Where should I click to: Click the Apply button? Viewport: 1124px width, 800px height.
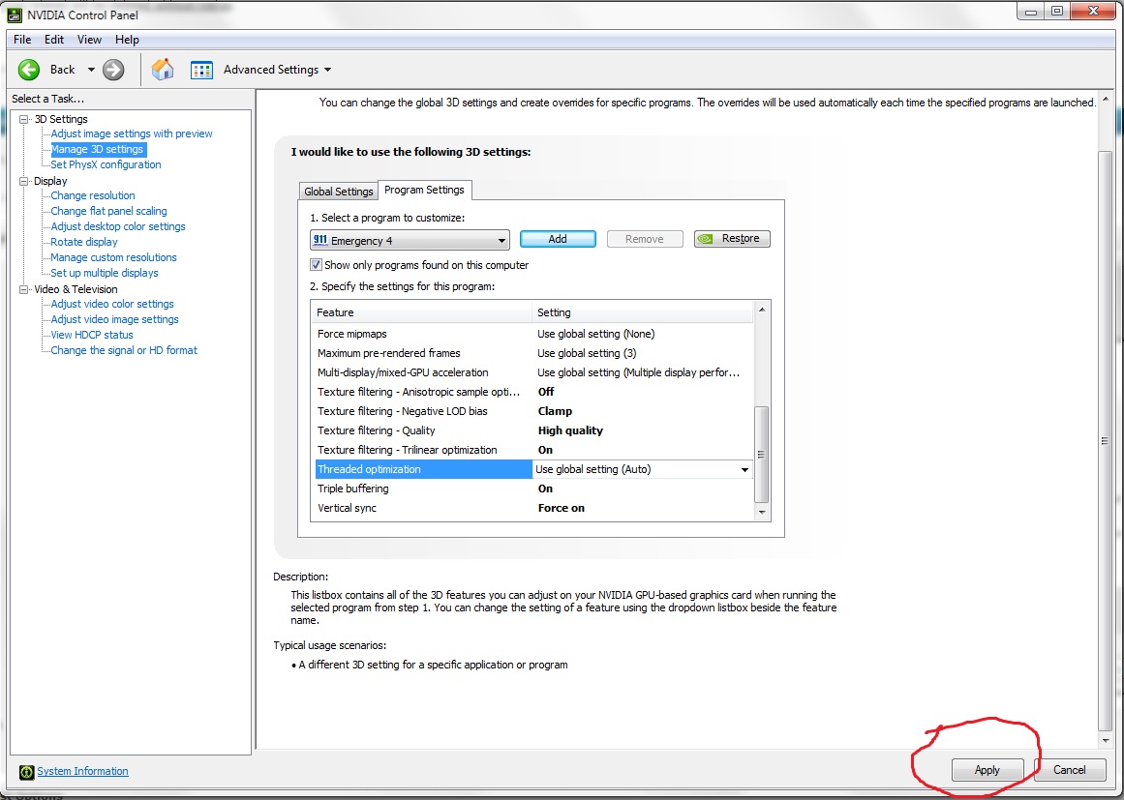coord(987,770)
